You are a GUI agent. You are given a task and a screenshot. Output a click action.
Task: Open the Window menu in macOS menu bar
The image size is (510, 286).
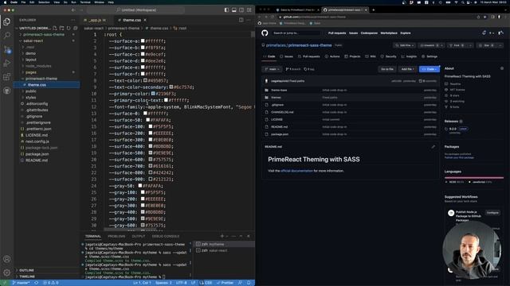pyautogui.click(x=99, y=2)
